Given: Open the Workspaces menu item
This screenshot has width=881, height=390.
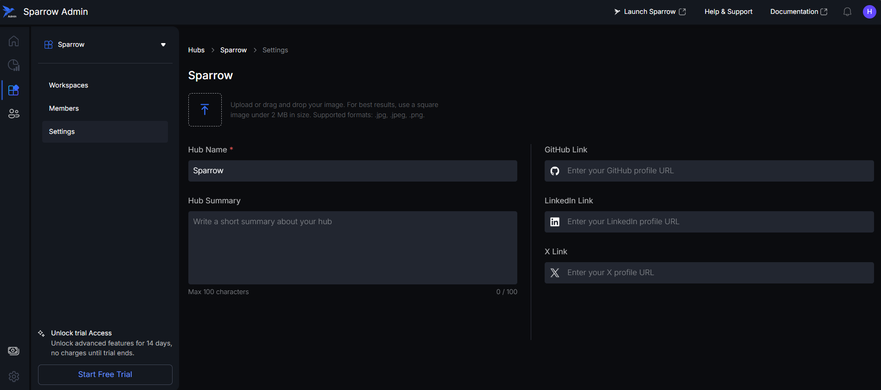Looking at the screenshot, I should pyautogui.click(x=69, y=85).
